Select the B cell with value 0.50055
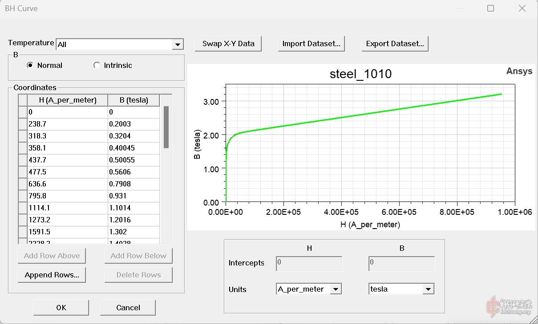The image size is (538, 324). tap(134, 160)
